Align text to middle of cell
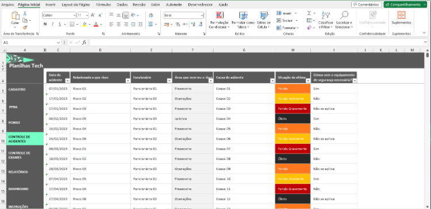 (x=118, y=15)
